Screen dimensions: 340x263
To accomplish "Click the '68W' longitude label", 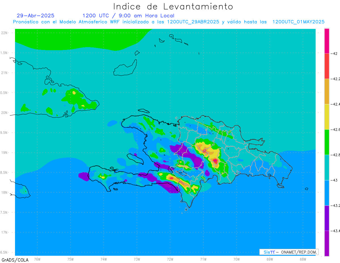I will [303, 259].
